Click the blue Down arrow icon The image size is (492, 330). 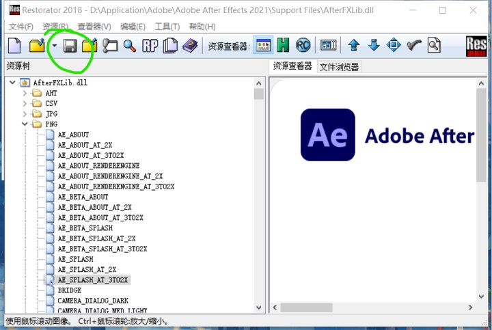pos(374,45)
